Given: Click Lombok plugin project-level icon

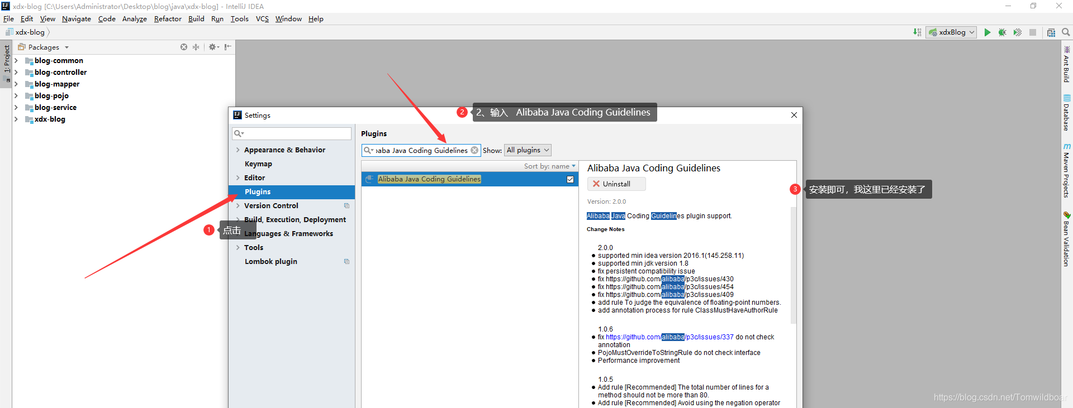Looking at the screenshot, I should 346,262.
